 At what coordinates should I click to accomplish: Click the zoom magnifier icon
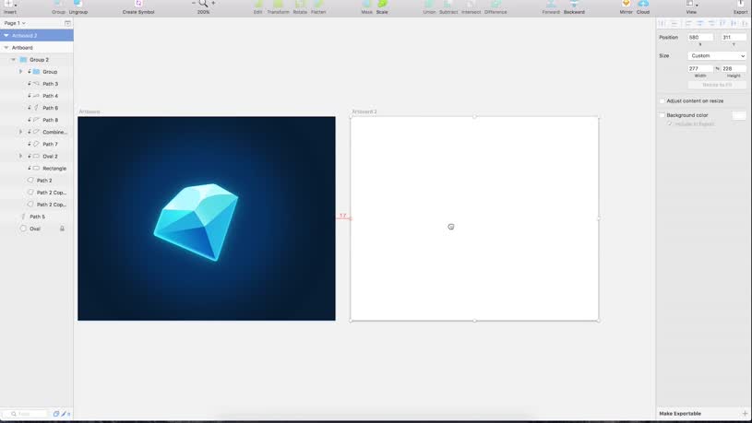point(203,4)
